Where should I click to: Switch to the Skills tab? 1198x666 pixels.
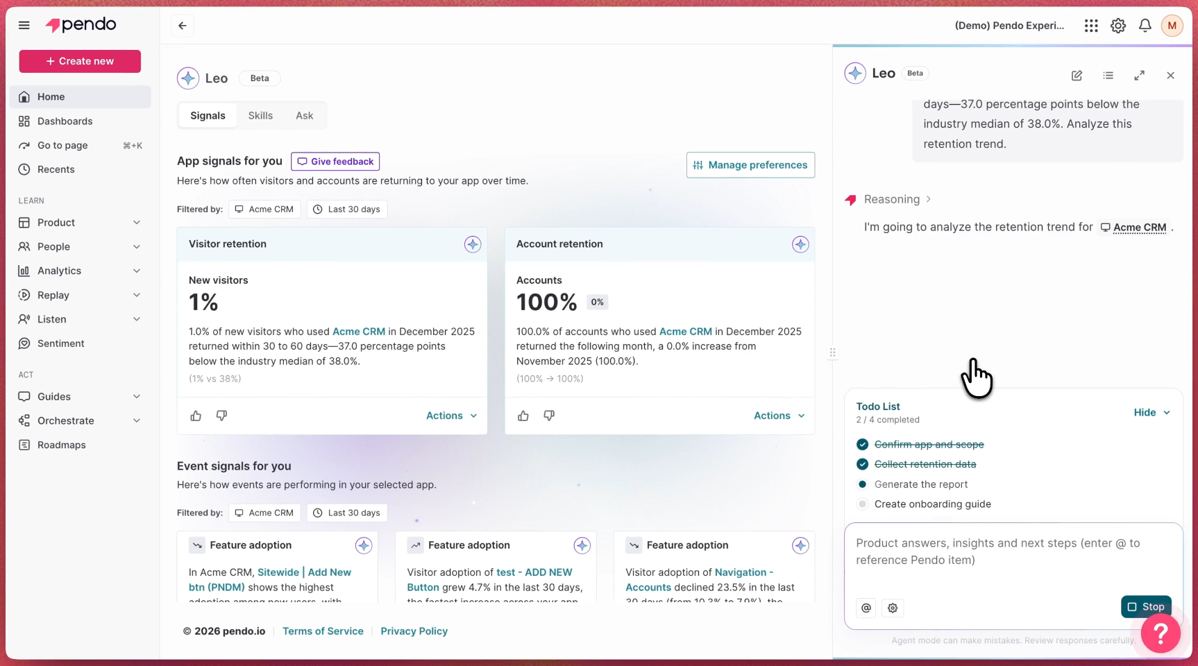(x=260, y=116)
